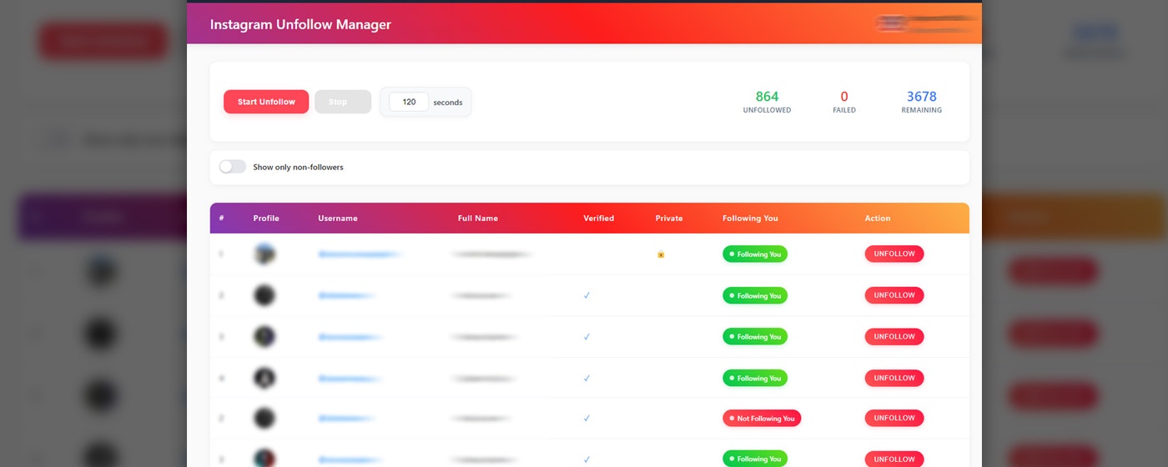
Task: Click the Full Name column header
Action: click(478, 218)
